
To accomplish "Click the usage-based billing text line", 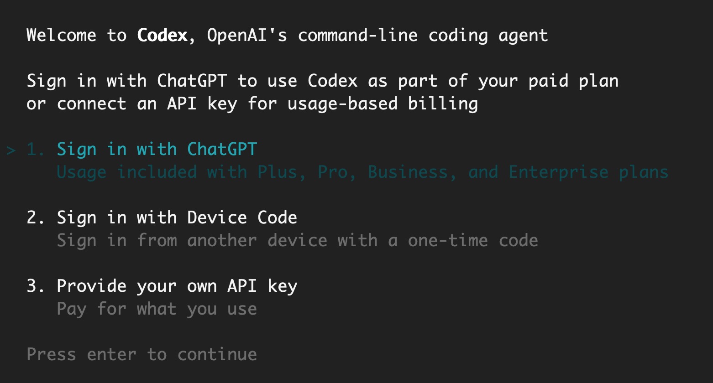I will [x=252, y=104].
